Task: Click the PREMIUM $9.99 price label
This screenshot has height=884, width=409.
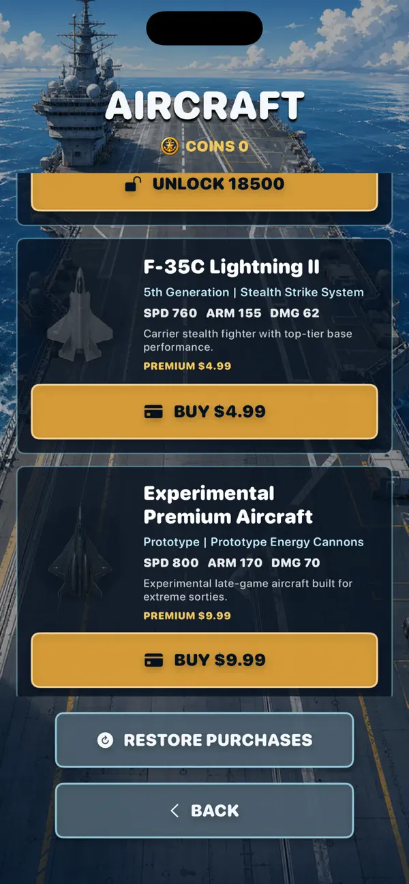Action: (187, 616)
